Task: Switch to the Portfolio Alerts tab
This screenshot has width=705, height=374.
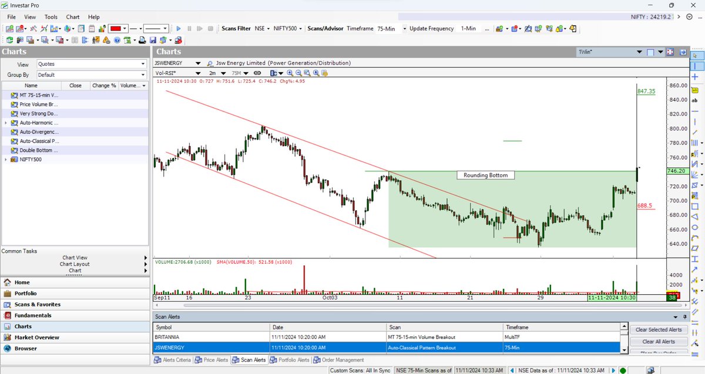Action: [289, 360]
